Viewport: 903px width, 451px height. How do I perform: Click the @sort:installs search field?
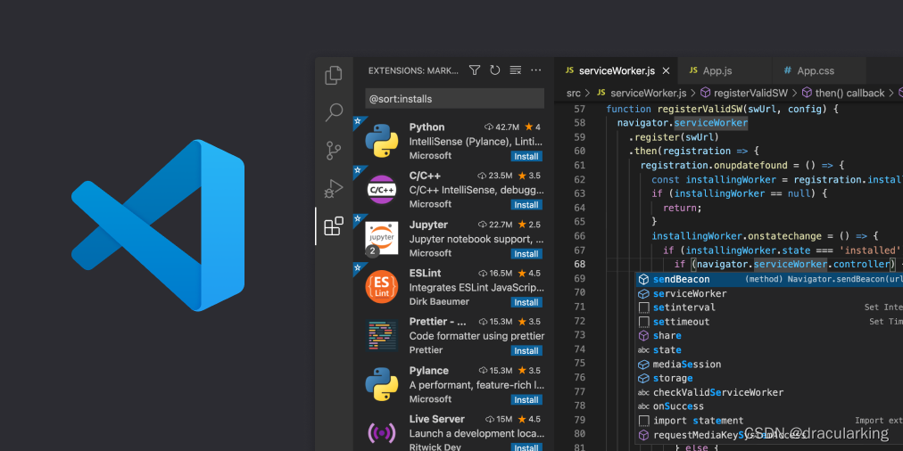[454, 99]
